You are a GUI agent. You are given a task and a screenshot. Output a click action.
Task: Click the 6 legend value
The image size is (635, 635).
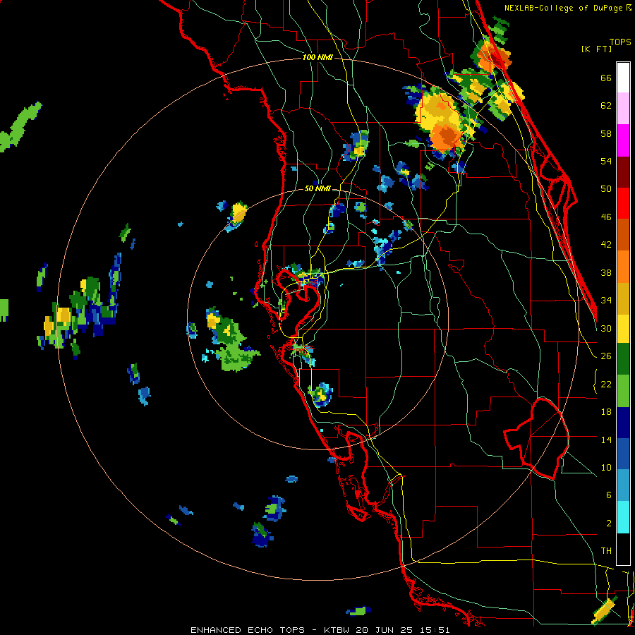click(609, 495)
